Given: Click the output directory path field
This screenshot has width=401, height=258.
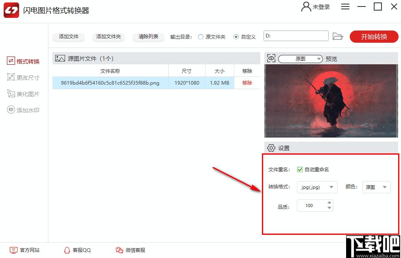Looking at the screenshot, I should [x=296, y=36].
